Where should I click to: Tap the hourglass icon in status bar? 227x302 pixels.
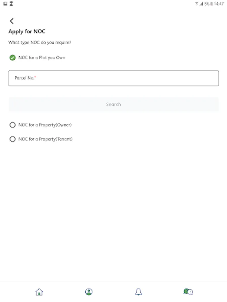(x=11, y=4)
